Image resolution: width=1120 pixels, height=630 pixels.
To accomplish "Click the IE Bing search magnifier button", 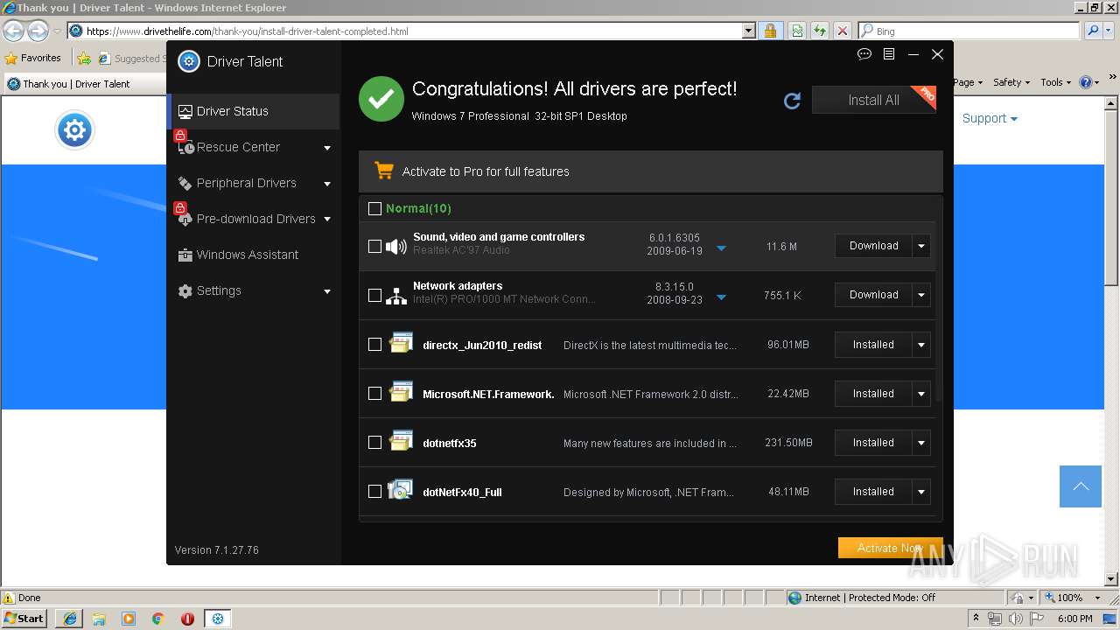I will 1093,31.
